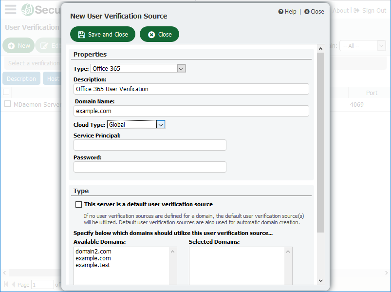Screen dimensions: 391x292
Task: Click the About link in background header
Action: pyautogui.click(x=340, y=11)
